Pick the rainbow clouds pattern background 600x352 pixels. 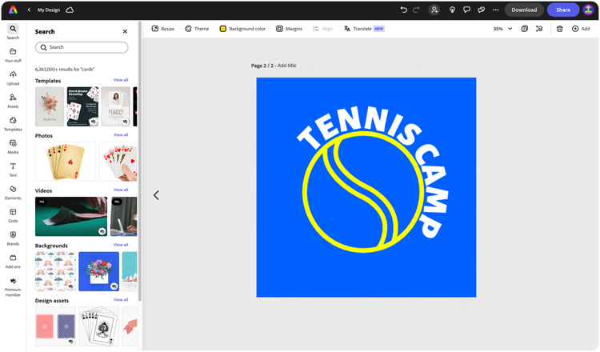[x=55, y=271]
